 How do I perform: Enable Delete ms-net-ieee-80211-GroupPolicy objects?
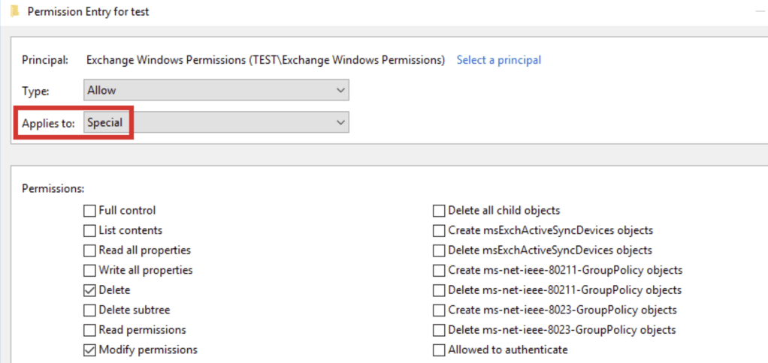[x=439, y=290]
